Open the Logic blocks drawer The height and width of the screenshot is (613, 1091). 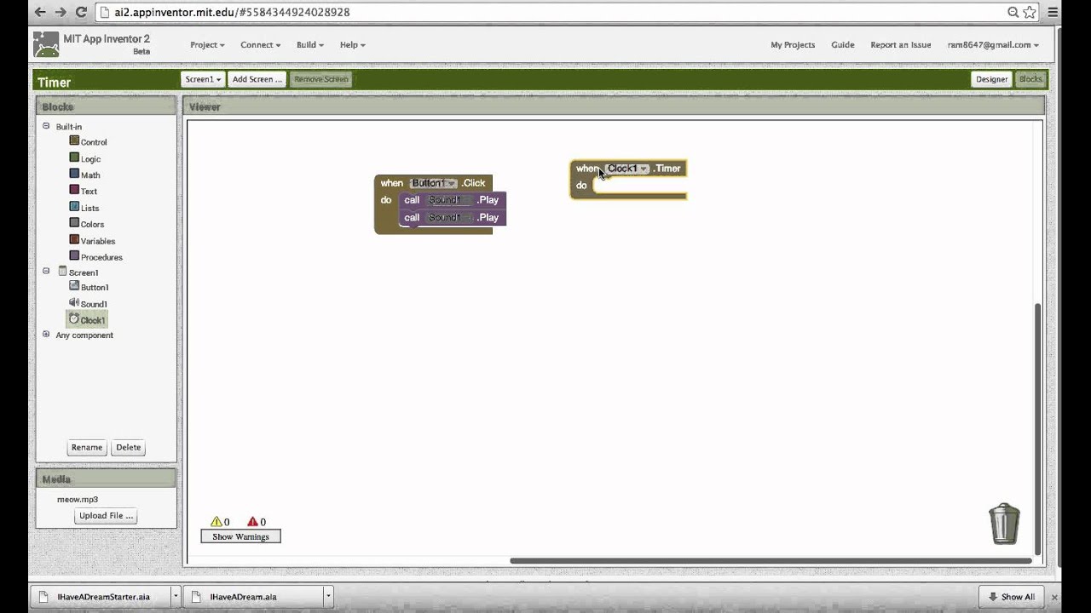pyautogui.click(x=84, y=158)
